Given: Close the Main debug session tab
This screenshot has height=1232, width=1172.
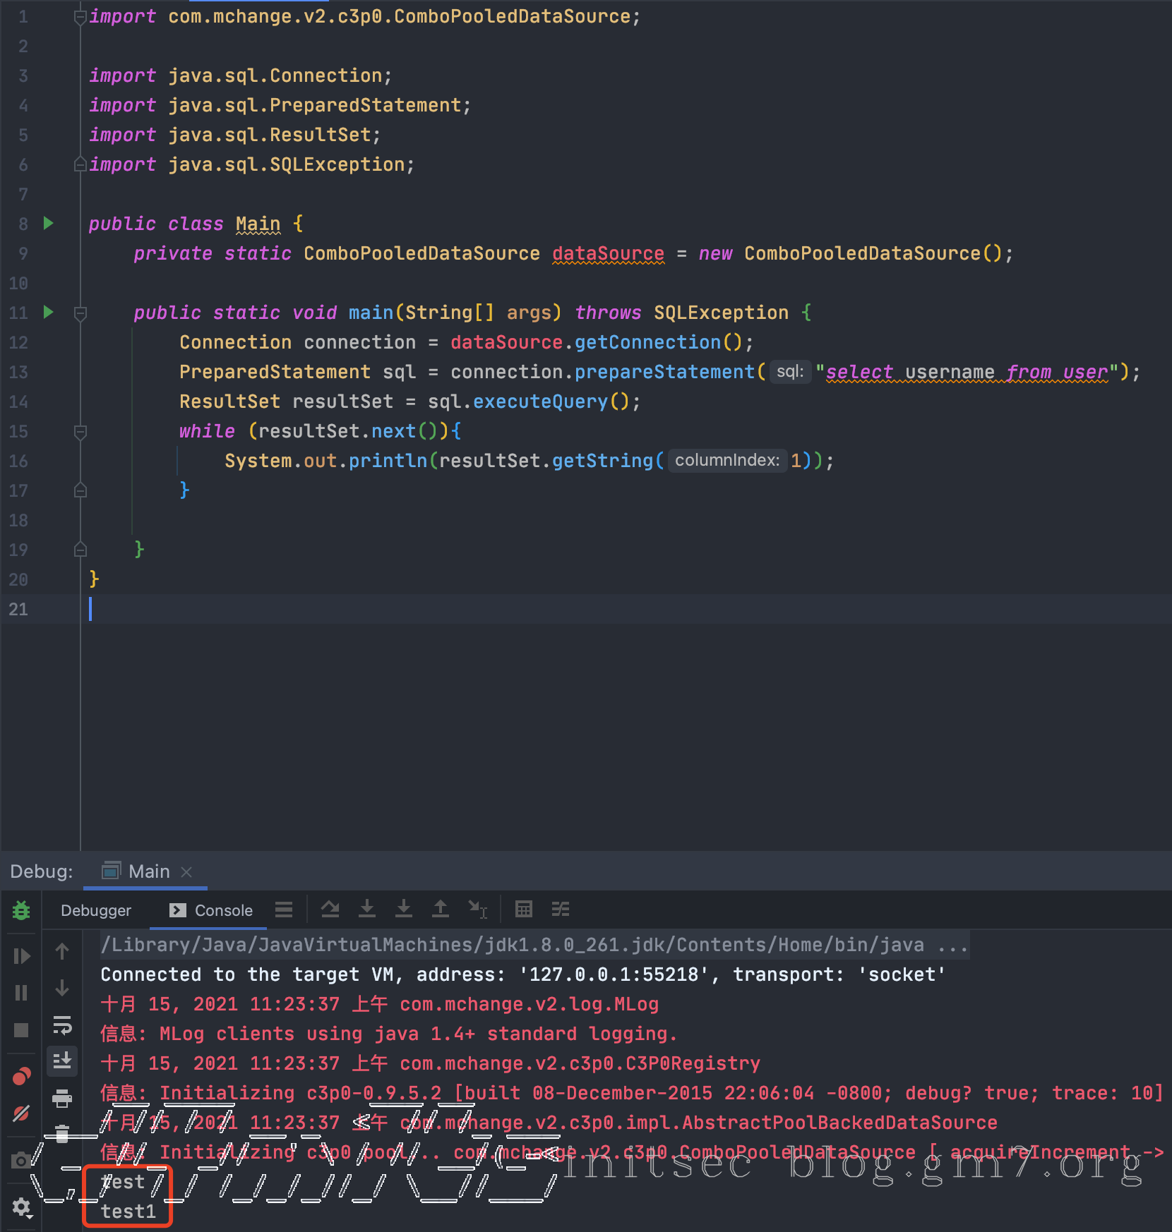Looking at the screenshot, I should (x=186, y=872).
